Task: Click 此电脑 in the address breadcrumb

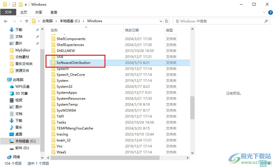Action: tap(48, 21)
